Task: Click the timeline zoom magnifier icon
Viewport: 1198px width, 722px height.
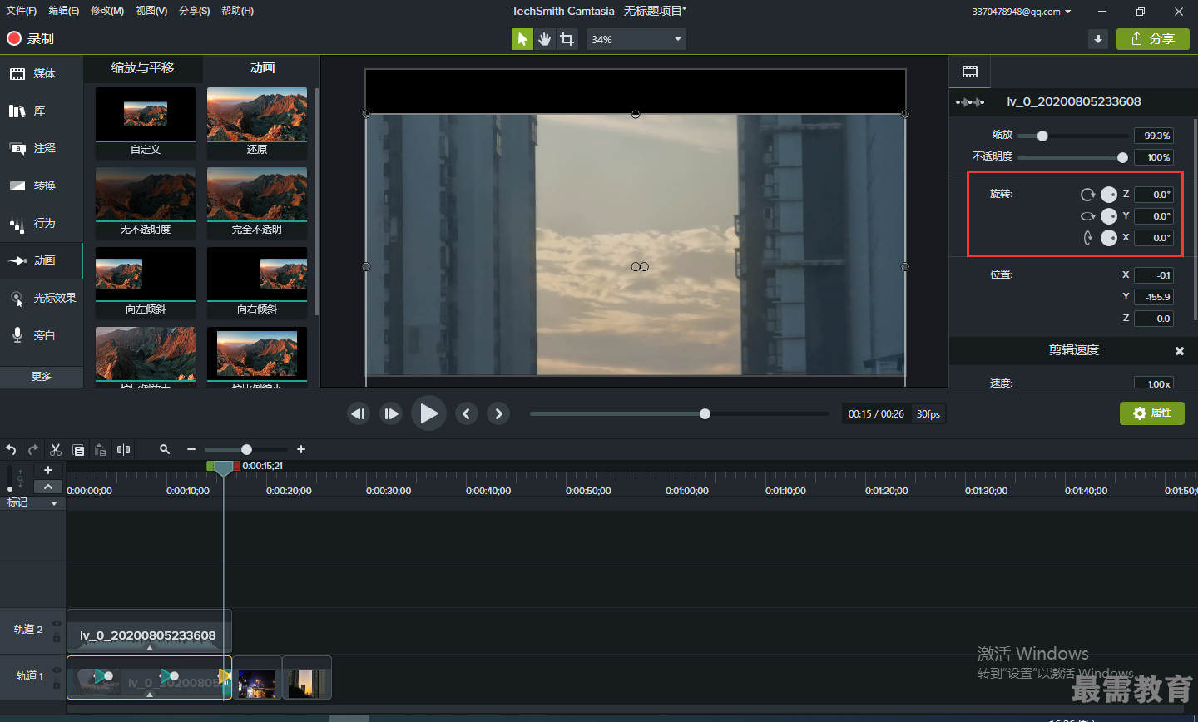Action: [165, 449]
